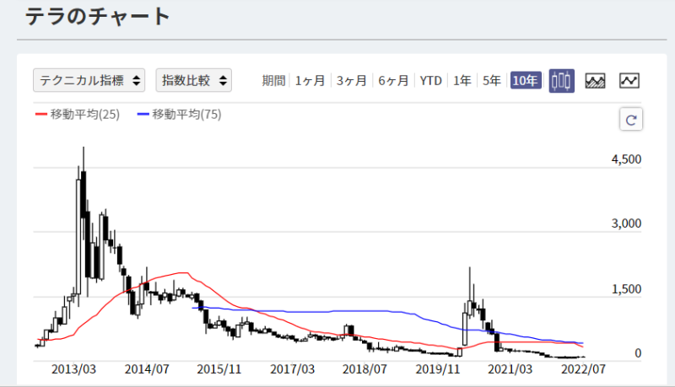Click the 2014/07 date label
Screen dimensions: 675x387
pyautogui.click(x=147, y=369)
